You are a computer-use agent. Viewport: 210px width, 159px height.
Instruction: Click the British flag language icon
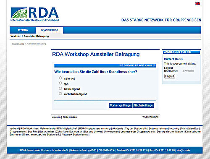(197, 4)
